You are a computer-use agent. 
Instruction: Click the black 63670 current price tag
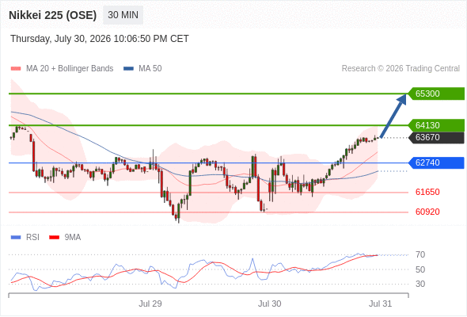point(436,137)
